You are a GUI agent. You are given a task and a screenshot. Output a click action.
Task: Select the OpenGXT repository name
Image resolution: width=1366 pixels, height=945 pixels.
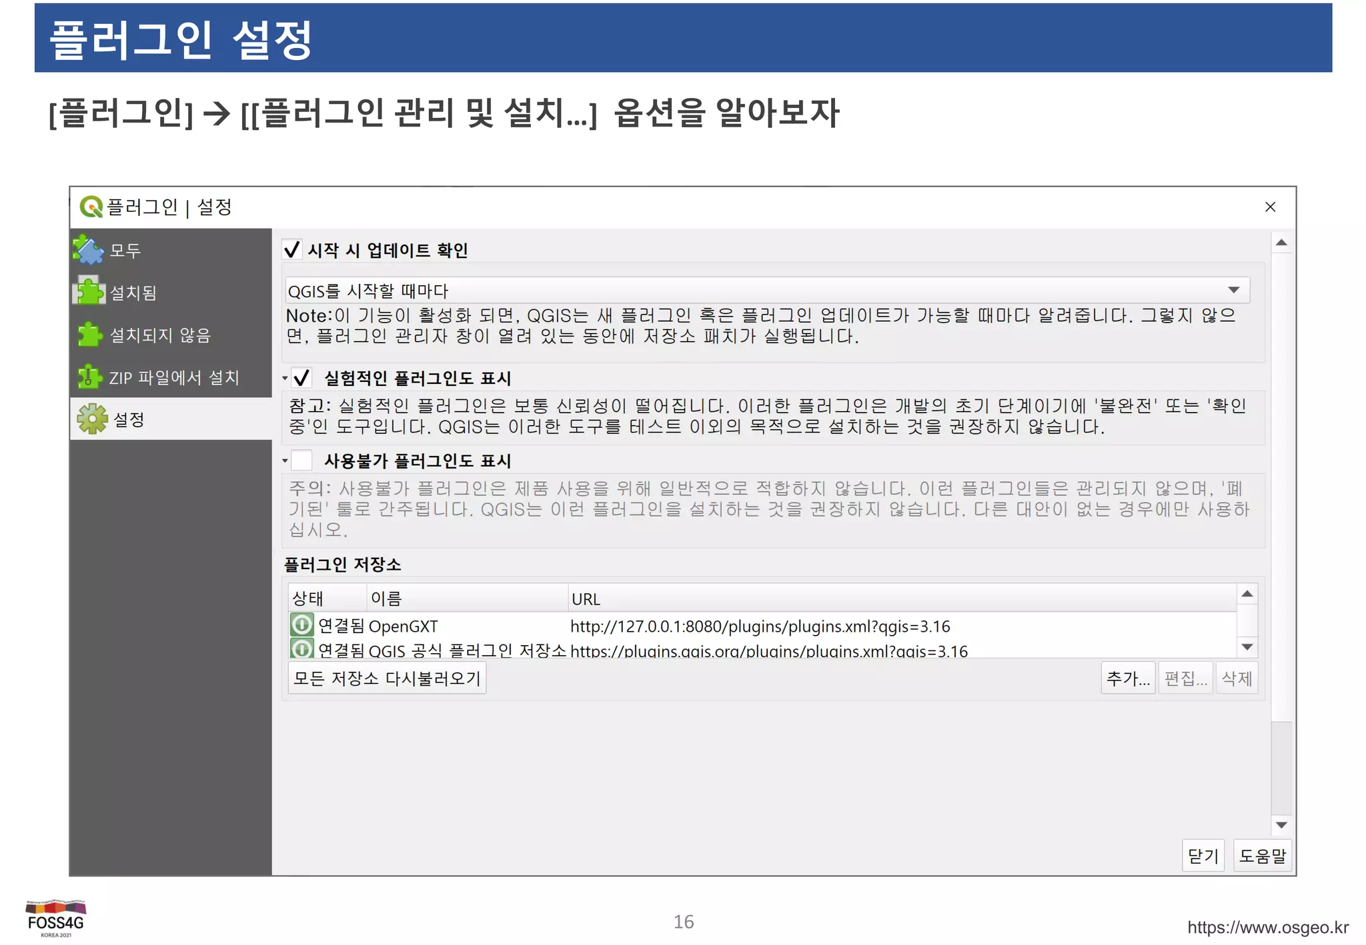(x=403, y=626)
